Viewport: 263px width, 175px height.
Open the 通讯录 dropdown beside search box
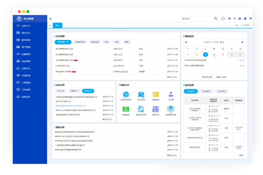[186, 19]
